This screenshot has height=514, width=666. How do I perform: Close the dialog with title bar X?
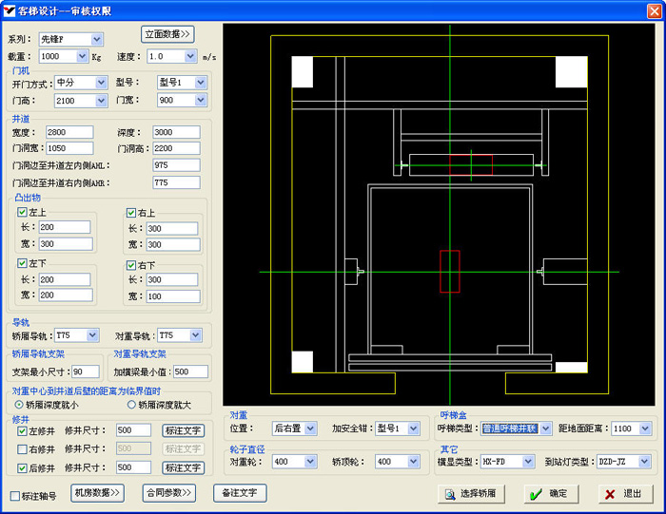(x=652, y=10)
